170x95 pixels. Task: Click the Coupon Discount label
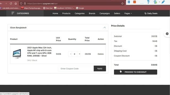[x=122, y=56]
